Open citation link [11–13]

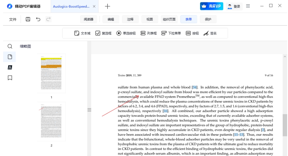pos(239,134)
